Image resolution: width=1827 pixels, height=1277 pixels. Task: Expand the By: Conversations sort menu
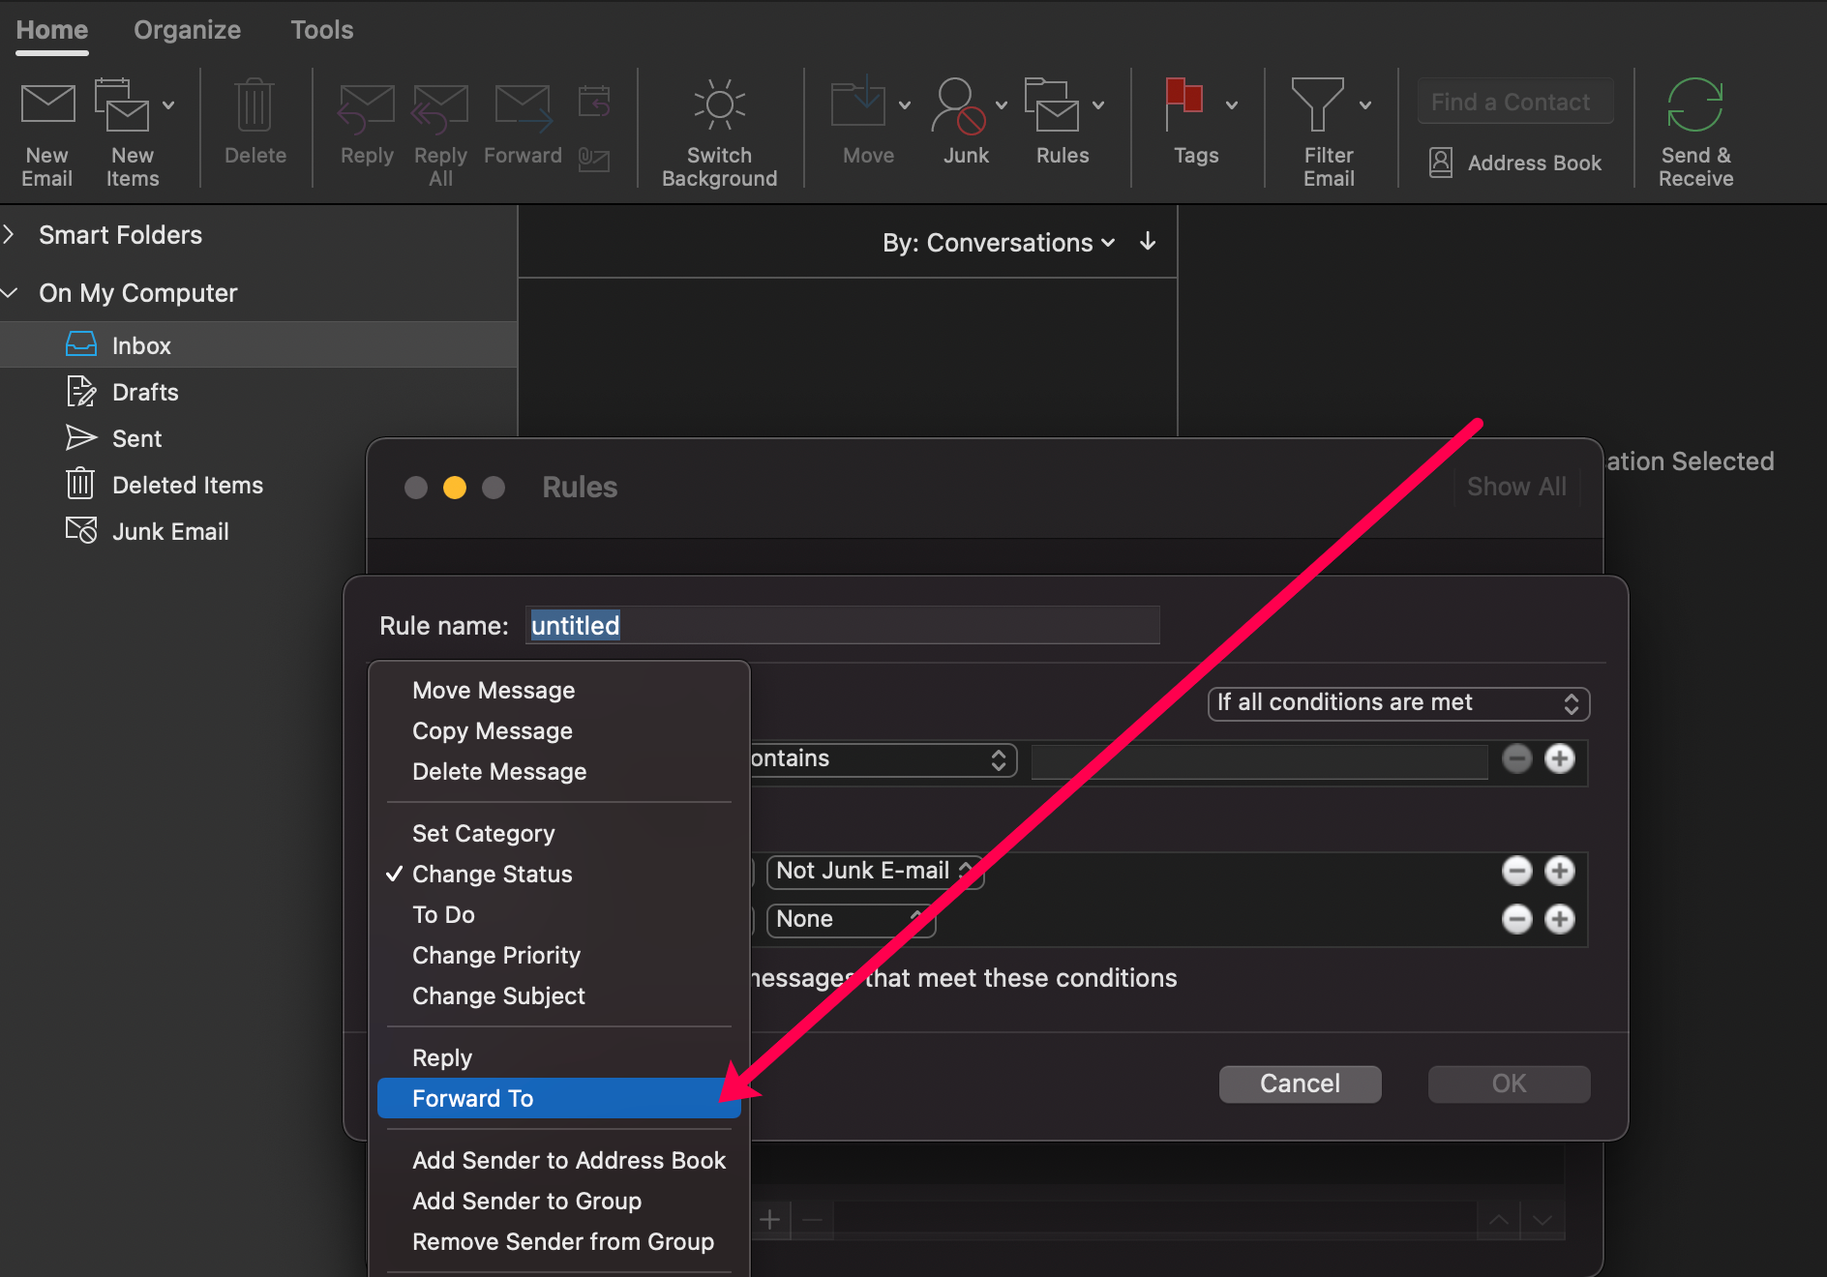(999, 243)
